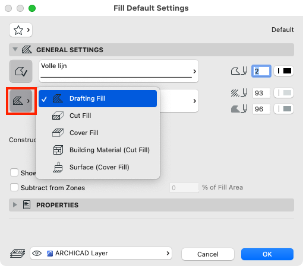Viewport: 303px width, 266px height.
Task: Toggle the eye icon on ARCHICAD Layer
Action: point(37,253)
